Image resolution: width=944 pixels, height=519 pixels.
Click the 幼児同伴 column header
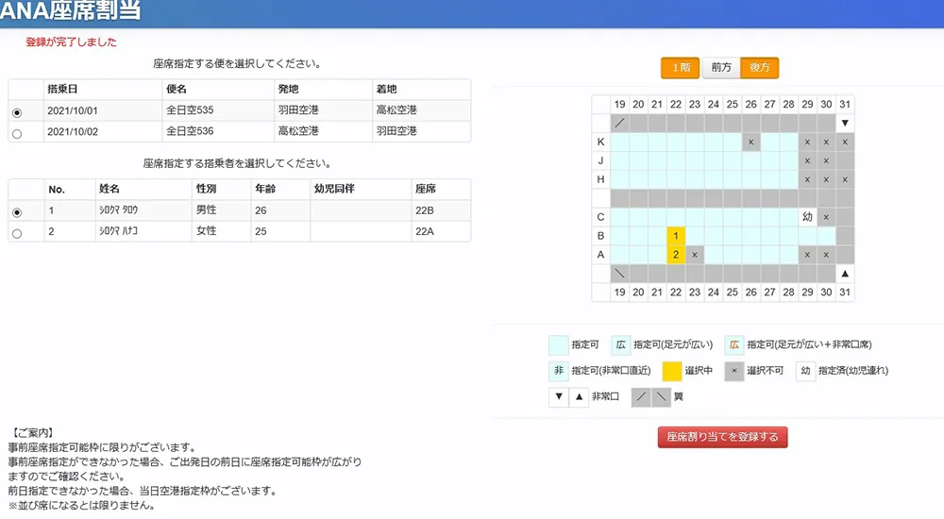tap(334, 189)
